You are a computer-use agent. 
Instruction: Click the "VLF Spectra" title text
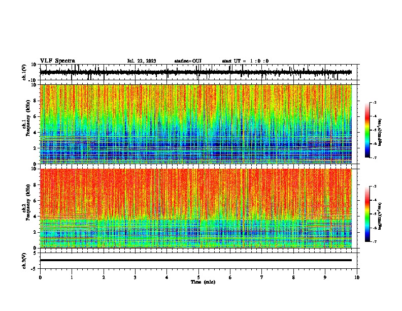pyautogui.click(x=57, y=61)
